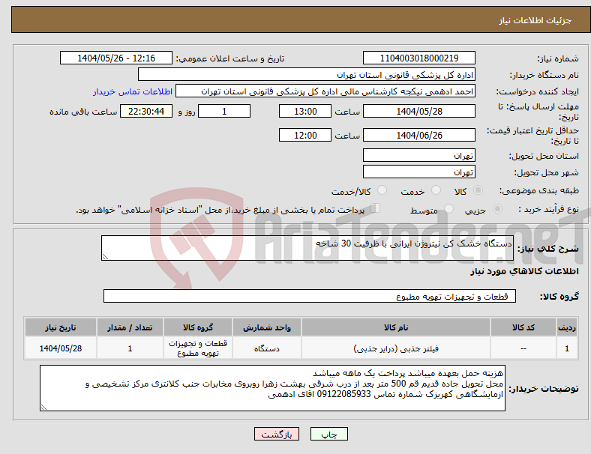Click the اطلاعات کالاهای مورد نیاز heading
The width and height of the screenshot is (591, 454).
click(524, 271)
